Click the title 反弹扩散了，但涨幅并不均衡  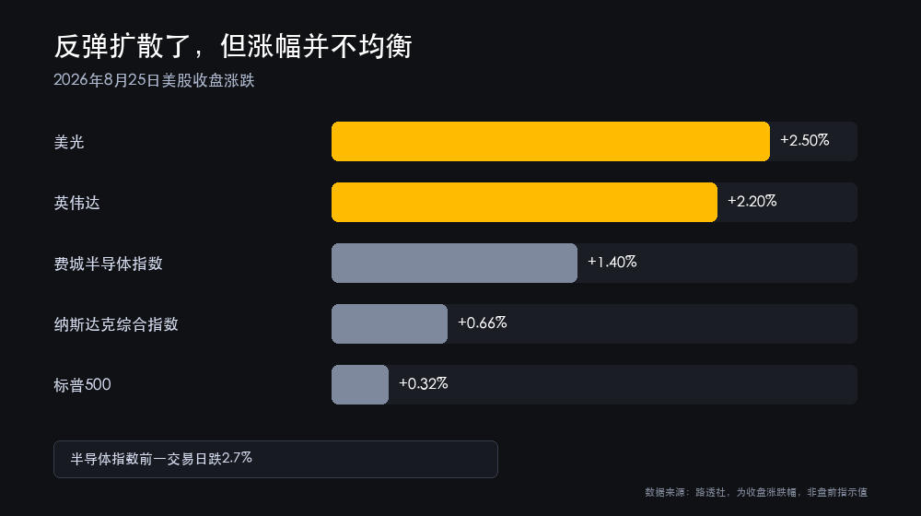233,46
